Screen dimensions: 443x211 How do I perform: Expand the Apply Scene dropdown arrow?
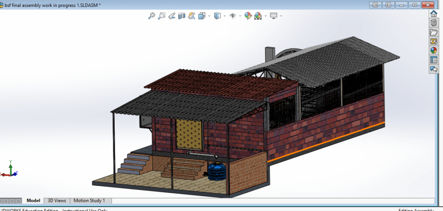pyautogui.click(x=265, y=16)
